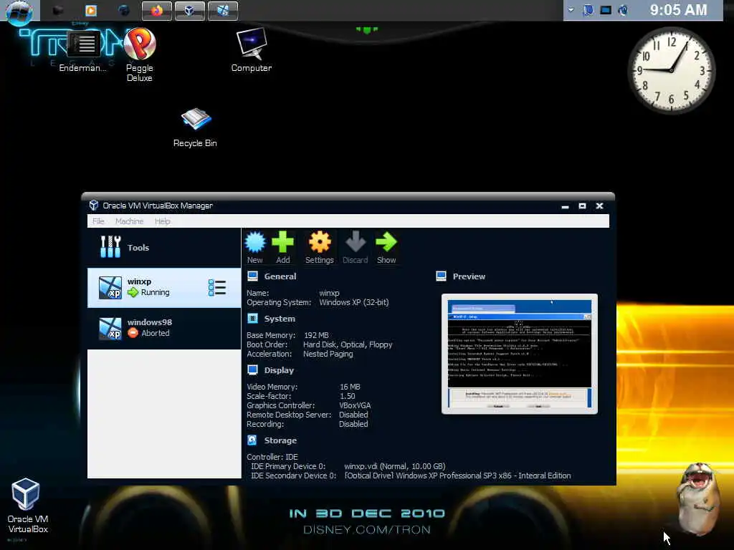The width and height of the screenshot is (734, 550).
Task: Click the Storage section disk icon
Action: [x=252, y=440]
